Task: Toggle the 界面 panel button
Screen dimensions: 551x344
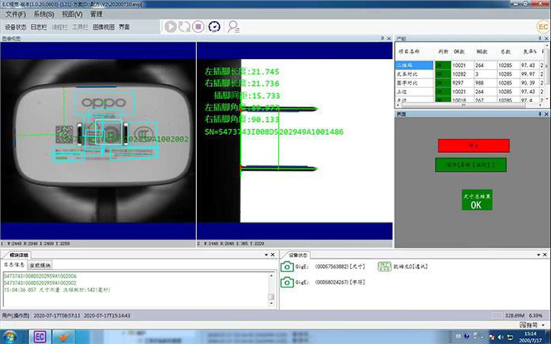Action: 124,27
